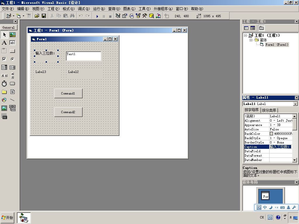Open Data View window toolbar icon
The height and width of the screenshot is (224, 299).
[x=152, y=16]
